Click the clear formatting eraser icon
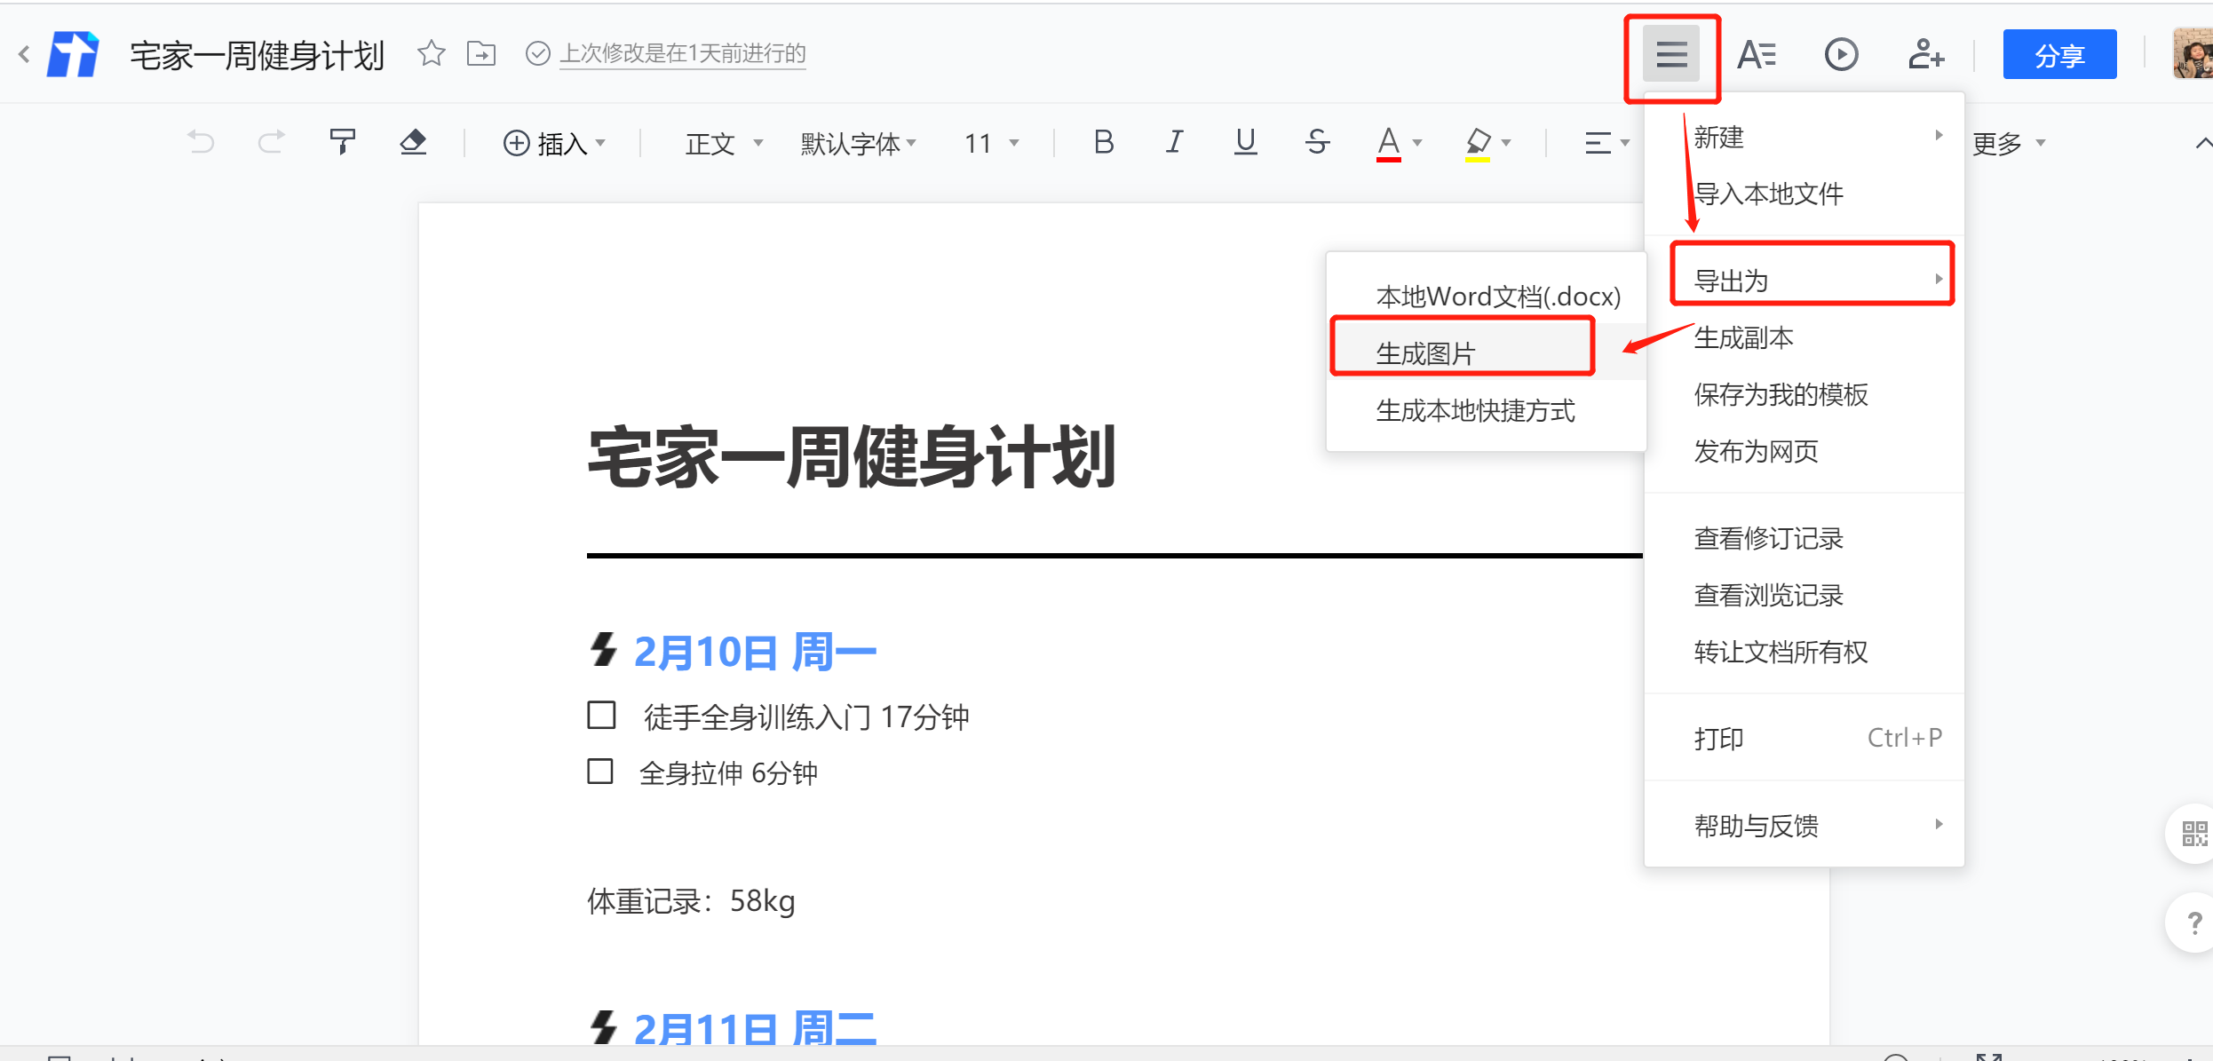 (x=413, y=142)
